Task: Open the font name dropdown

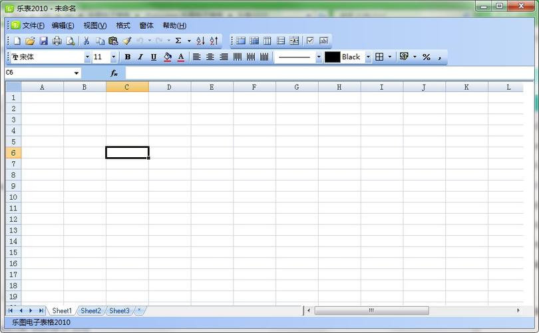Action: pos(87,57)
